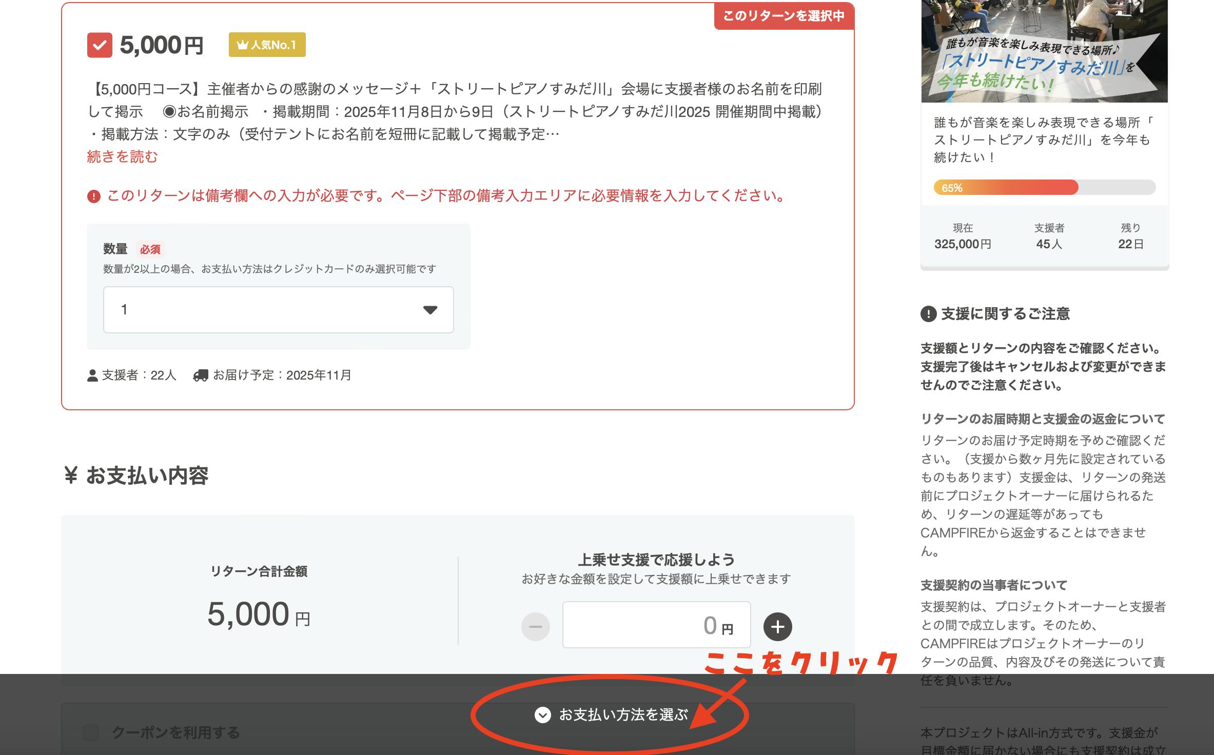This screenshot has height=755, width=1214.
Task: Expand お支払い方法を選ぶ at bottom bar
Action: point(623,714)
